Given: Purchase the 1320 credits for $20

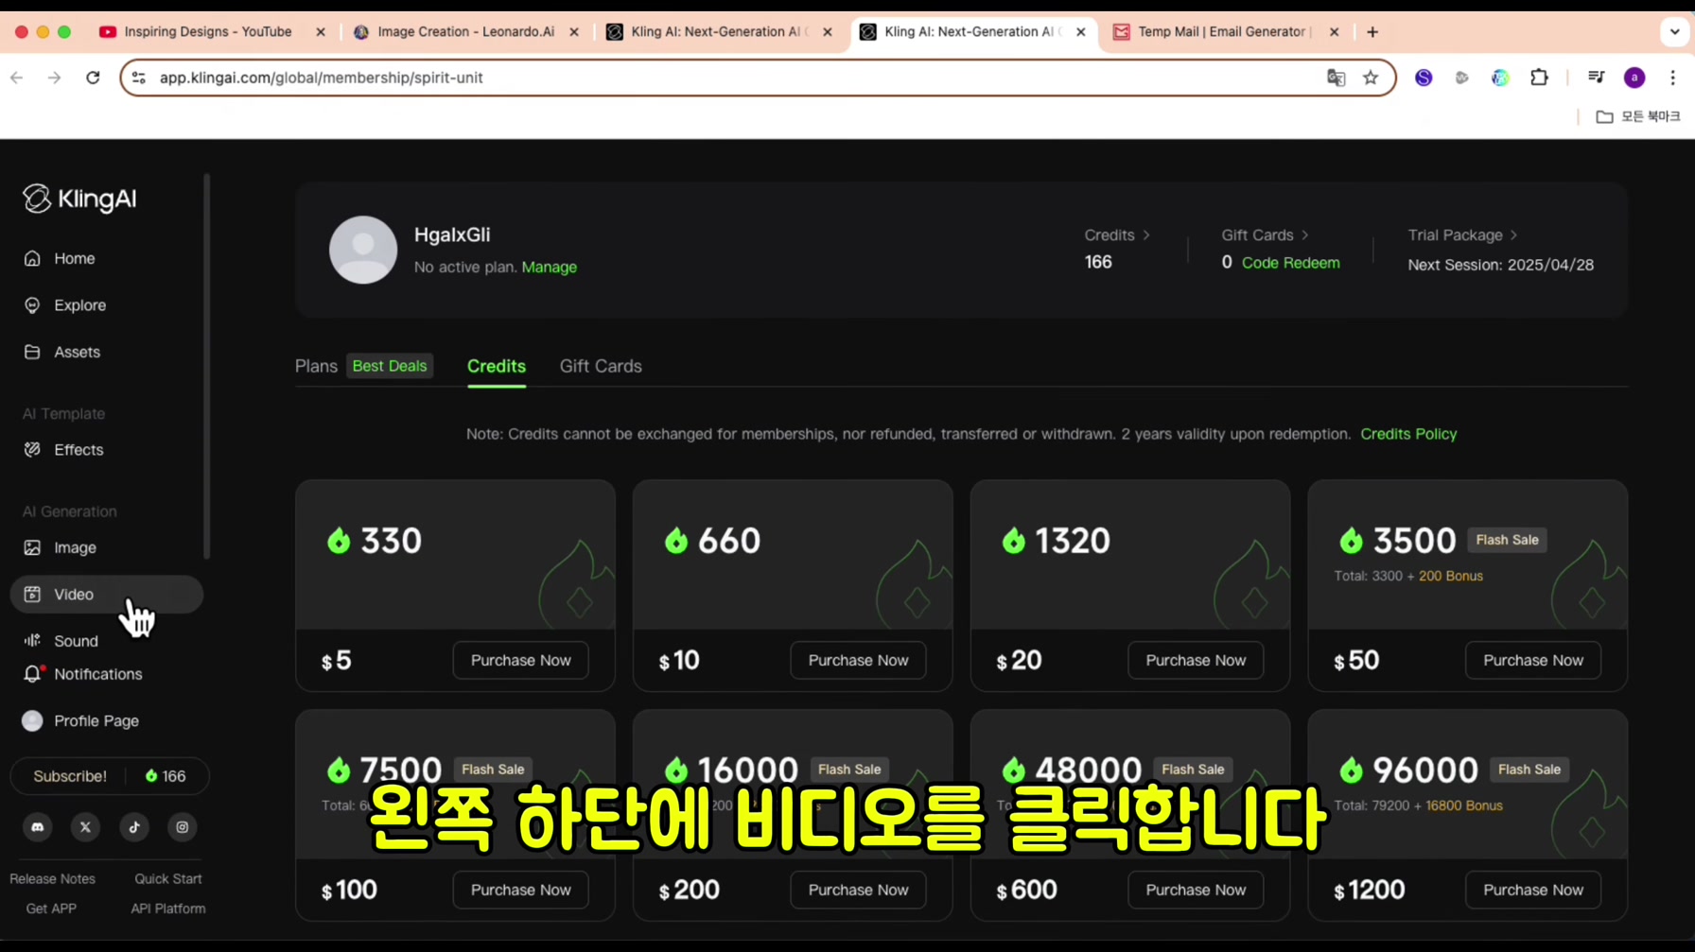Looking at the screenshot, I should coord(1196,660).
